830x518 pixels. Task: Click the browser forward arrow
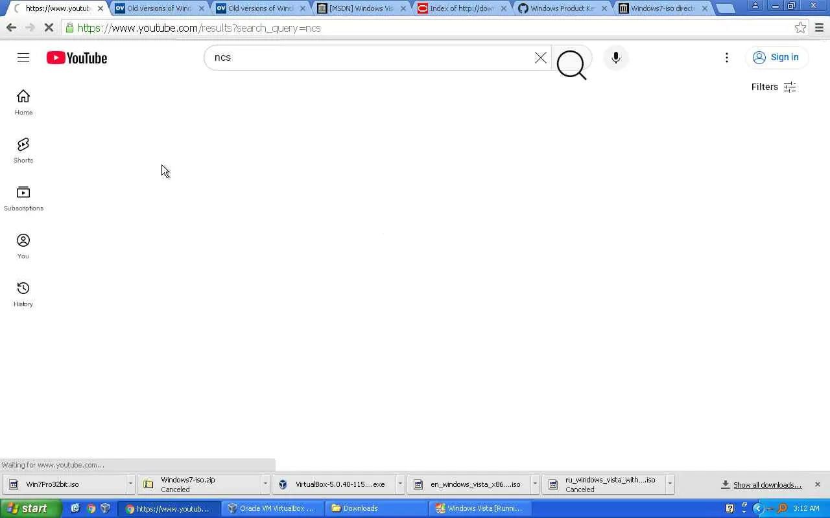[30, 28]
